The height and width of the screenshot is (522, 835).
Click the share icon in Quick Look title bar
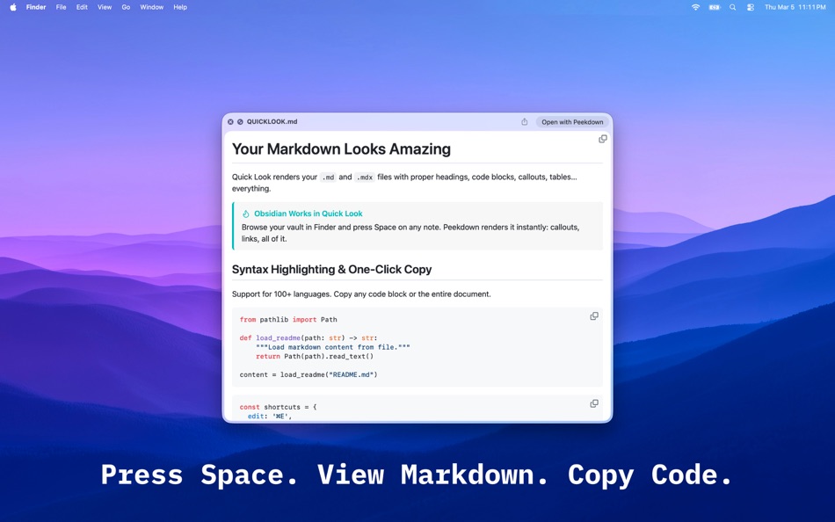tap(525, 122)
